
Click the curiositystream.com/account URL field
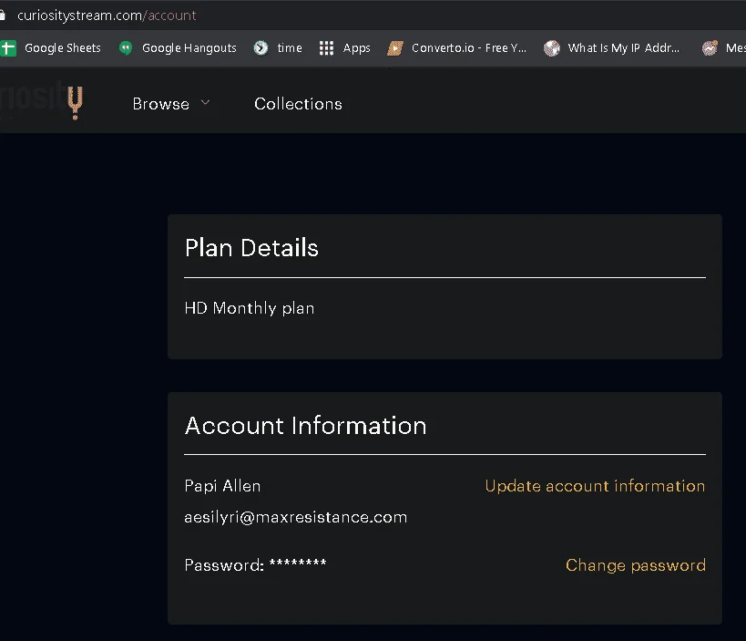[107, 16]
